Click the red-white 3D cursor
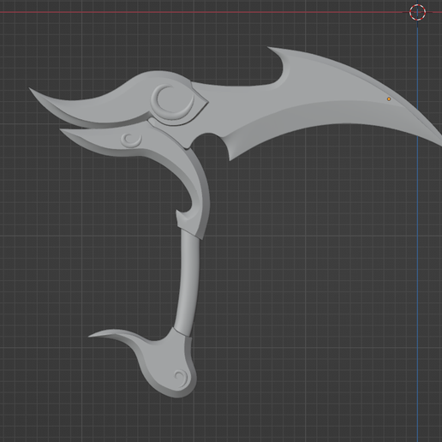Image resolution: width=442 pixels, height=442 pixels. point(417,12)
